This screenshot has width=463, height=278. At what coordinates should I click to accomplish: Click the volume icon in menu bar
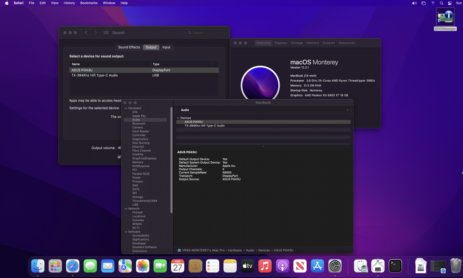point(414,3)
